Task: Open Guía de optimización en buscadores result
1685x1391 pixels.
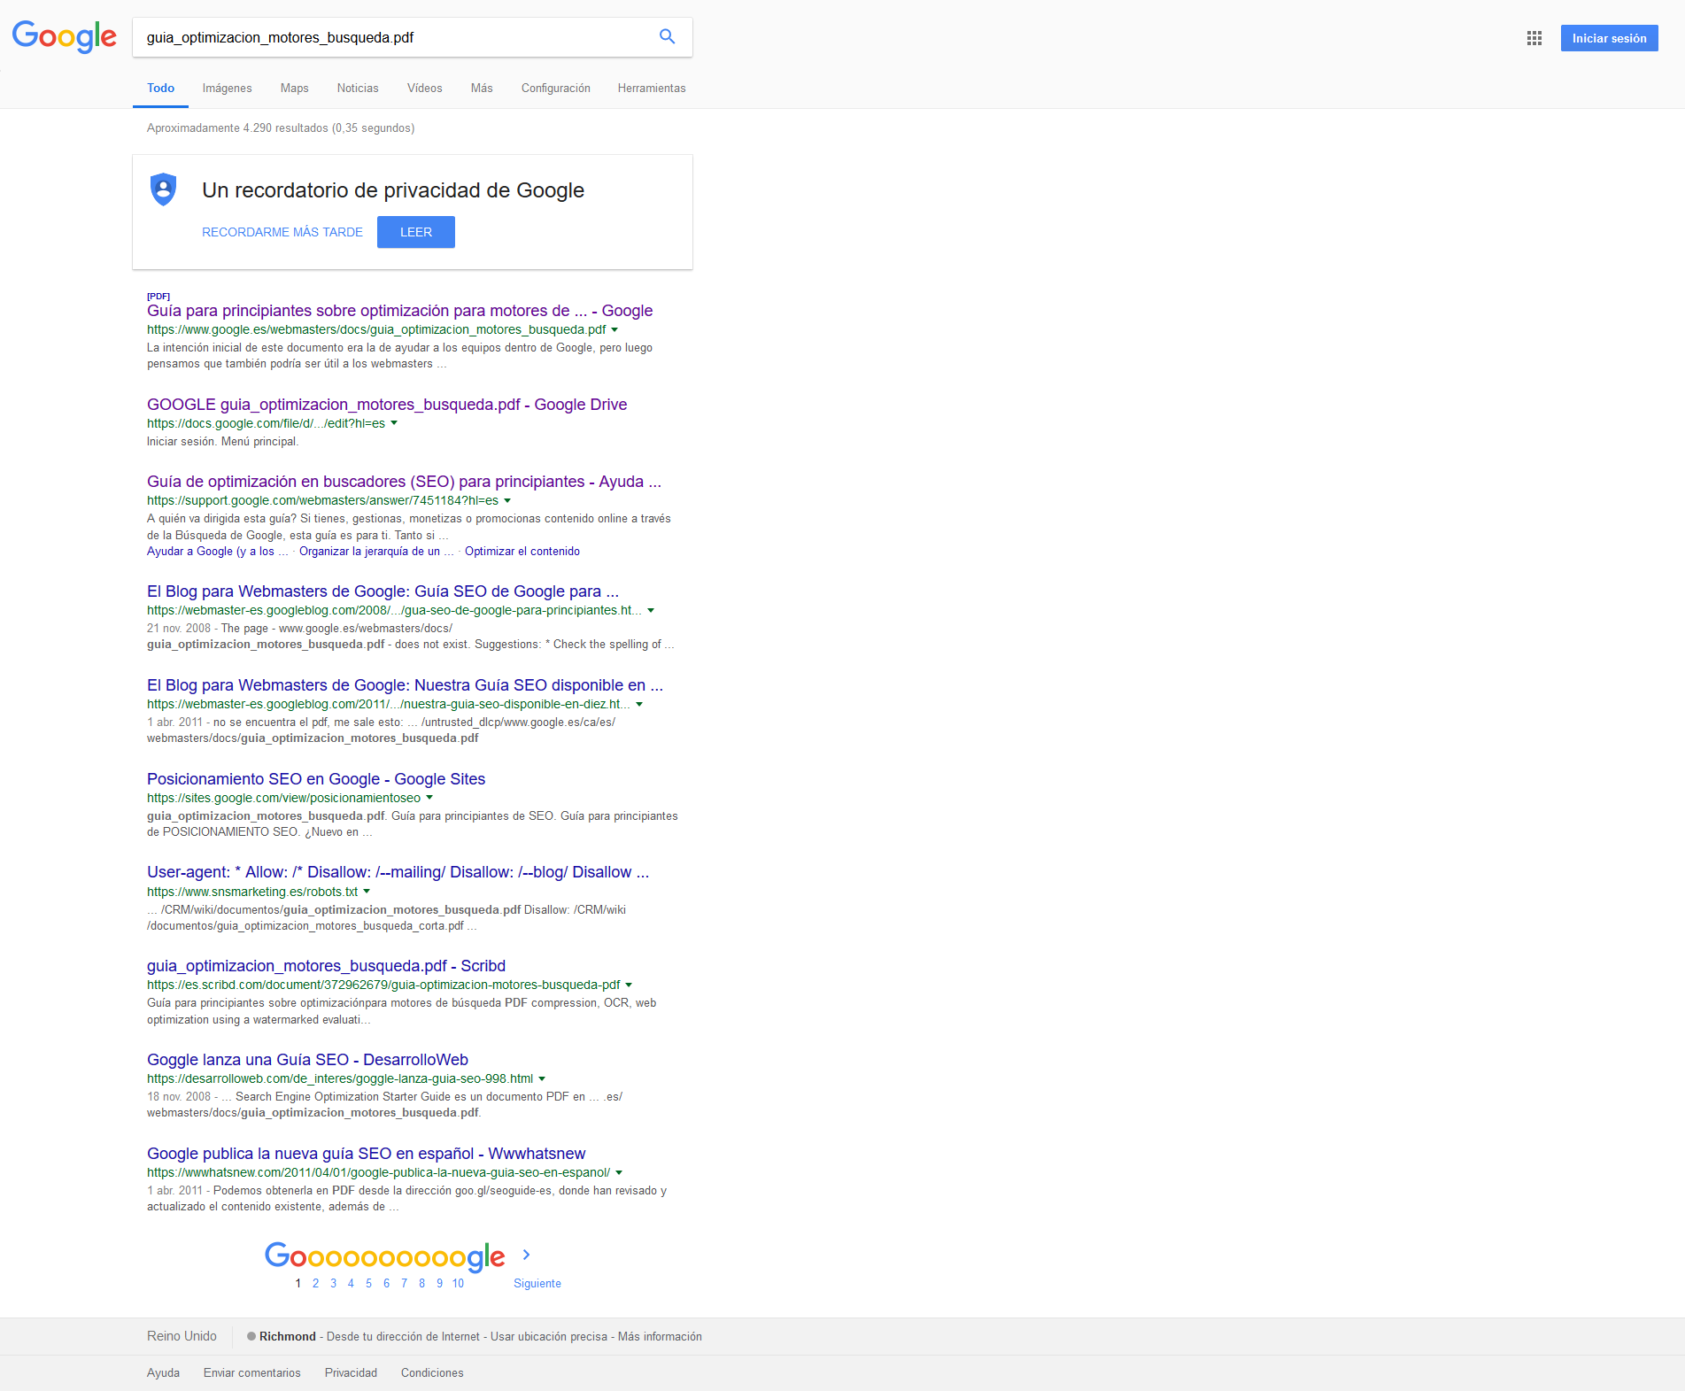Action: (x=404, y=482)
